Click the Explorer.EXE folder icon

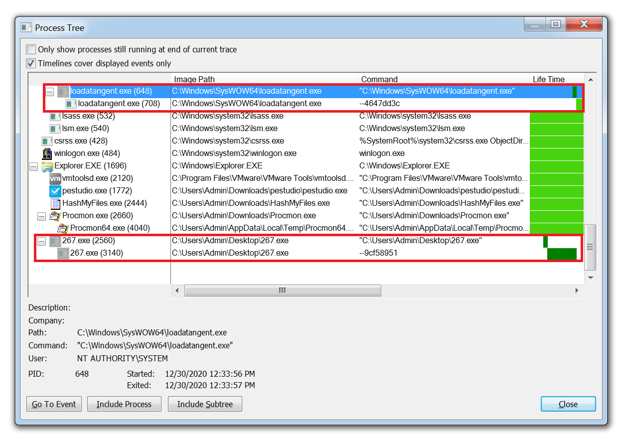point(48,165)
